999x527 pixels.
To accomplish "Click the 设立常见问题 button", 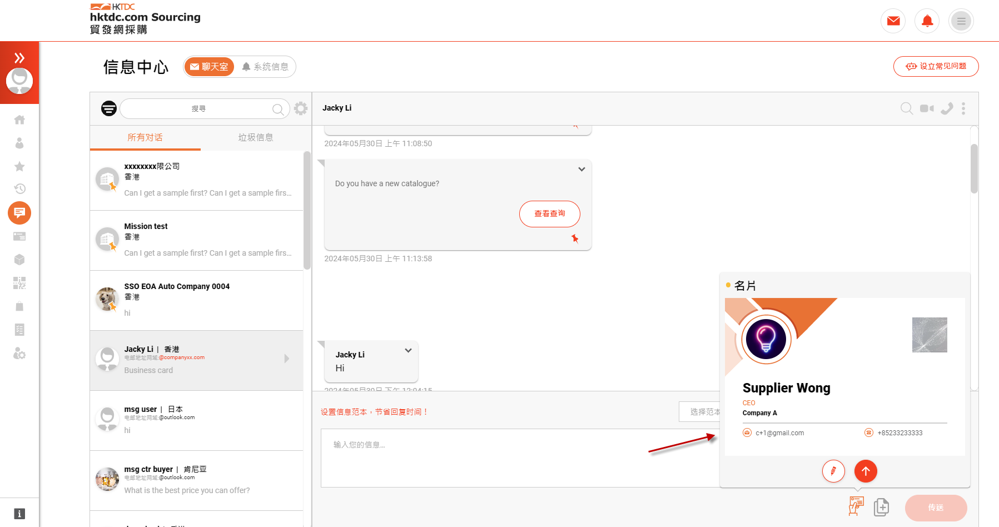I will 936,66.
